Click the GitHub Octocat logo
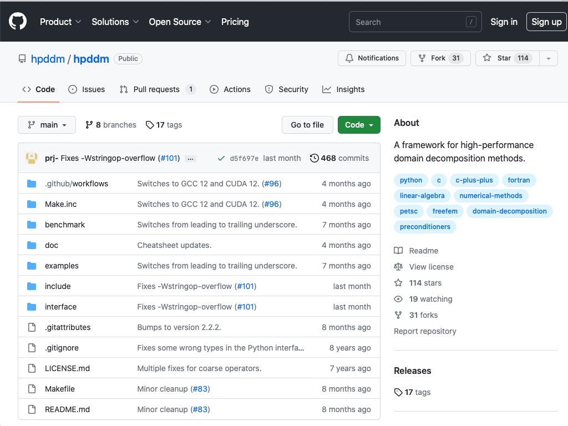Viewport: 568px width, 426px height. coord(17,22)
